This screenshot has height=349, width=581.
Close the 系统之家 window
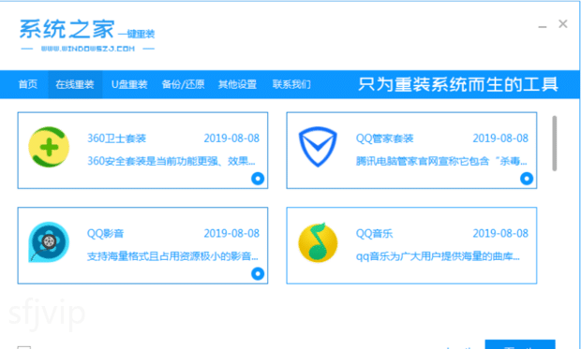pyautogui.click(x=563, y=24)
